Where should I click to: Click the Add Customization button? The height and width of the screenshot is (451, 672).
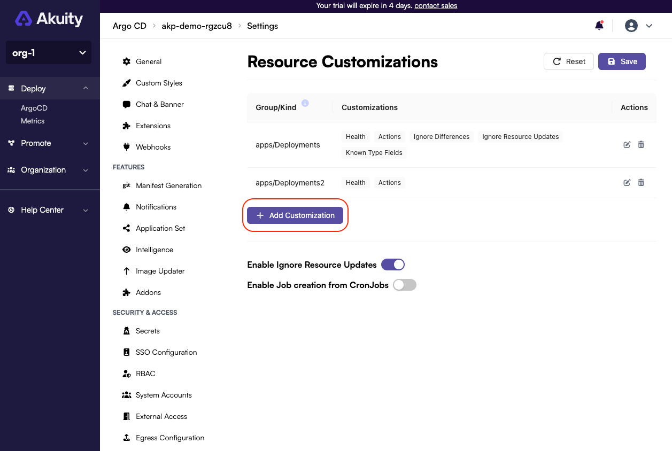coord(295,215)
